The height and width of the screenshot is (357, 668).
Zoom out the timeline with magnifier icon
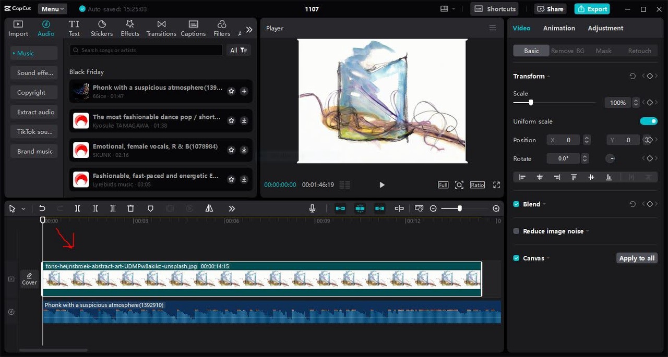coord(433,208)
